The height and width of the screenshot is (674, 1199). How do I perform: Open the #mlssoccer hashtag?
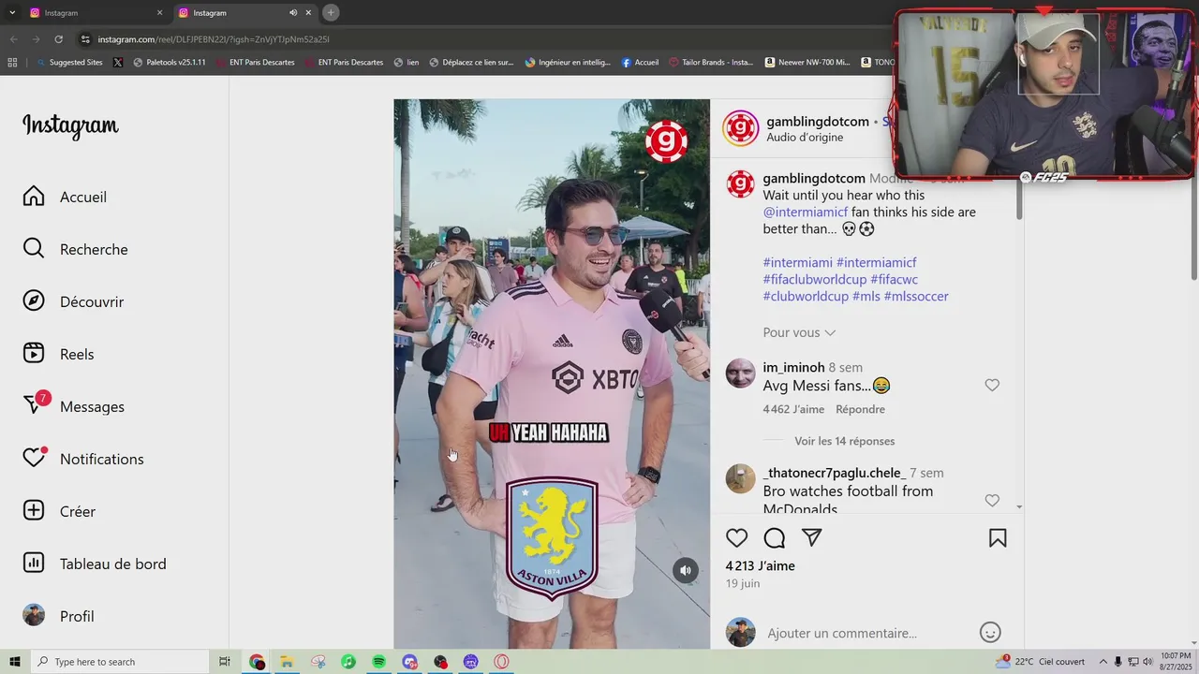click(x=916, y=296)
